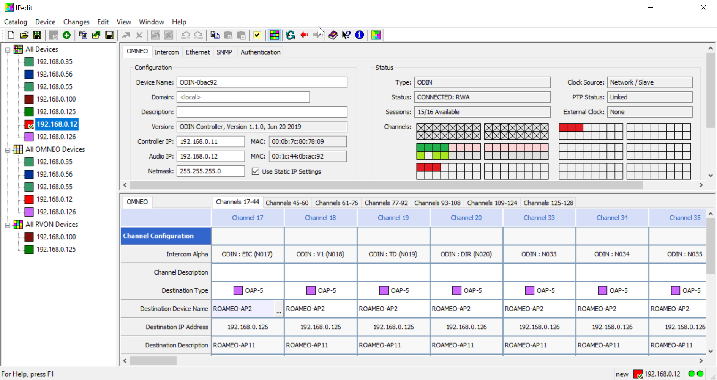Click the New catalog icon
Image resolution: width=717 pixels, height=380 pixels.
click(11, 35)
